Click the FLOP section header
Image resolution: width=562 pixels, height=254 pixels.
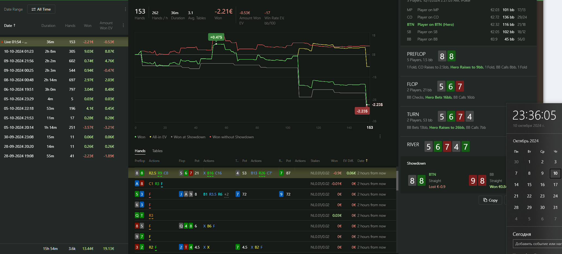(412, 84)
